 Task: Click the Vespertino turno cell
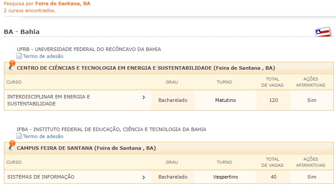coord(225,177)
